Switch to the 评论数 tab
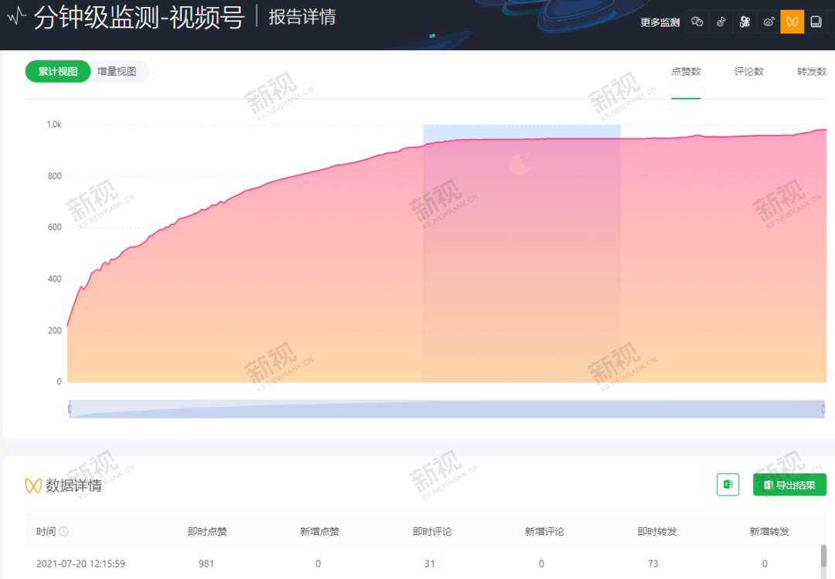The height and width of the screenshot is (579, 835). click(748, 70)
